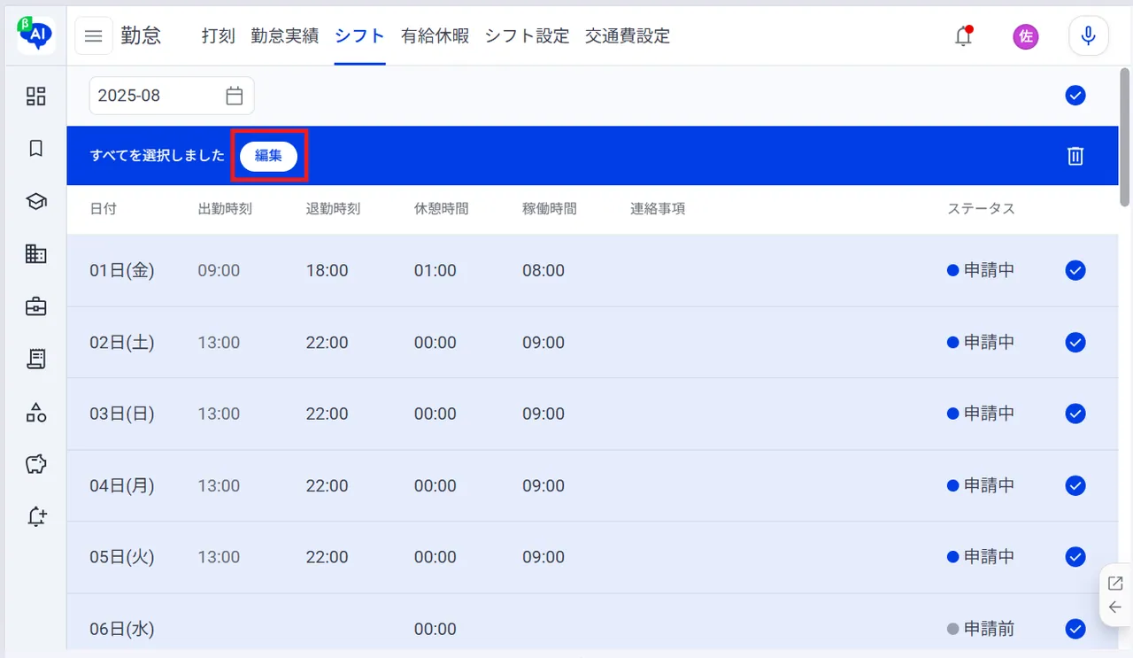Click the ステータス column header
Screen dimensions: 1133x658
[x=981, y=209]
